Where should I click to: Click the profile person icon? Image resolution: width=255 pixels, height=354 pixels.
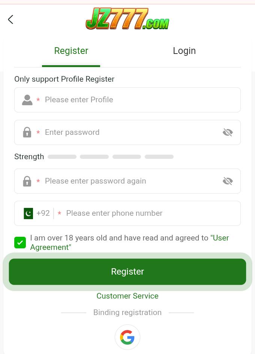click(x=27, y=100)
